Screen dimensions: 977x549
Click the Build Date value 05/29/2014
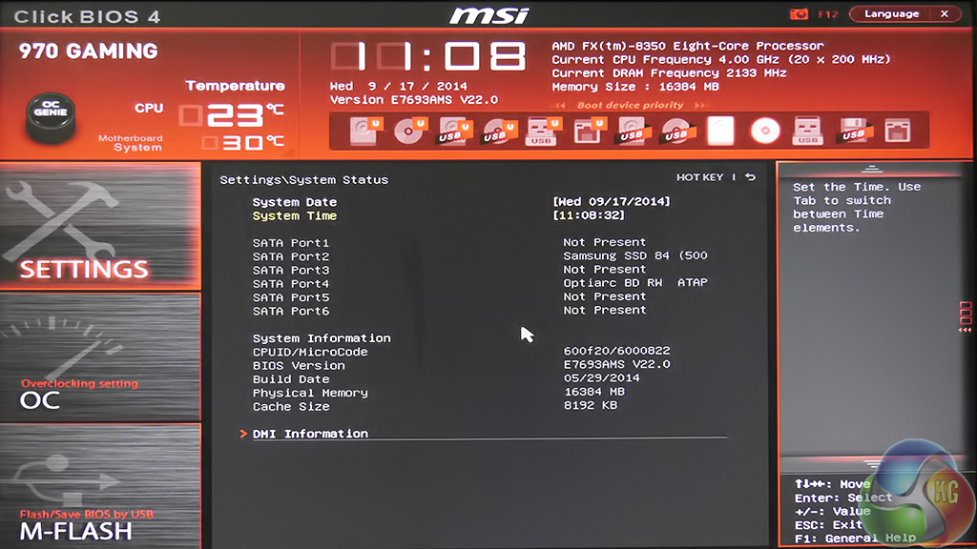(x=601, y=377)
